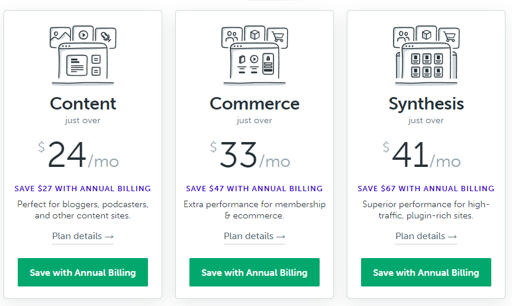Click Save with Annual Billing for Content

[83, 272]
